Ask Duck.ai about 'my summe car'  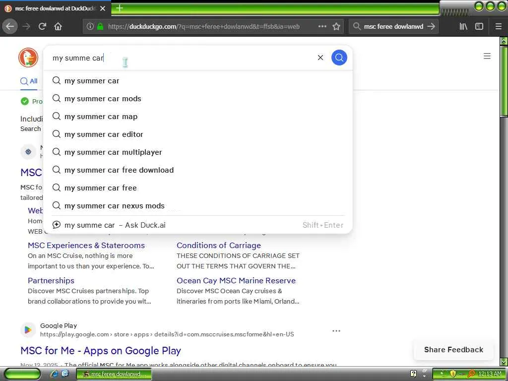(x=198, y=225)
